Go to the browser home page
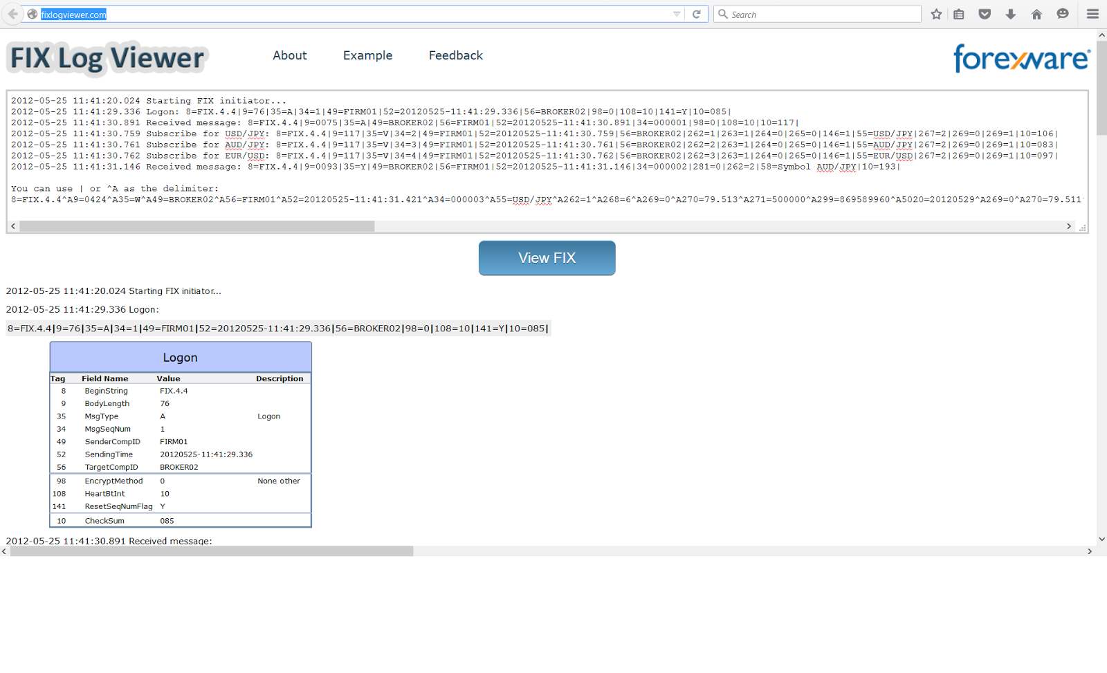Image resolution: width=1107 pixels, height=673 pixels. tap(1036, 14)
